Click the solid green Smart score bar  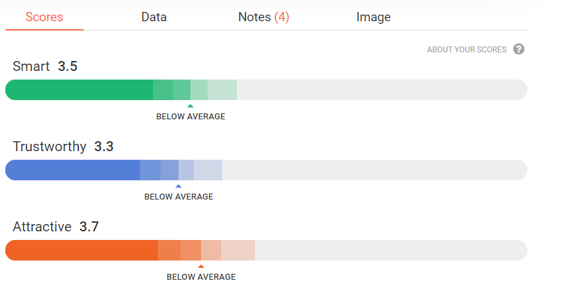[80, 90]
